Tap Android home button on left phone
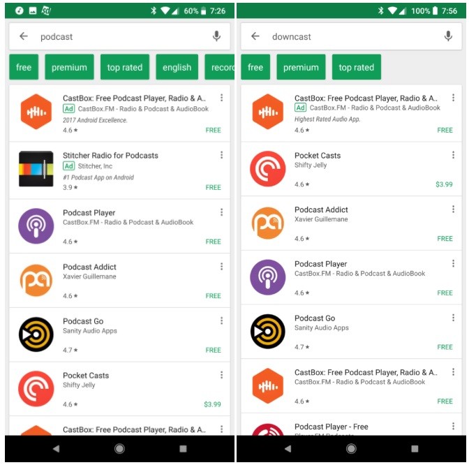 [119, 448]
